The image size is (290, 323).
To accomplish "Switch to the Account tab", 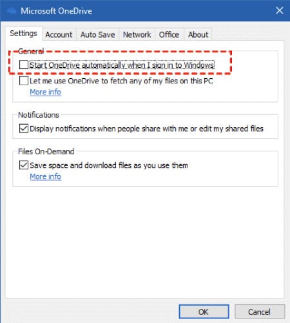I will pos(59,35).
